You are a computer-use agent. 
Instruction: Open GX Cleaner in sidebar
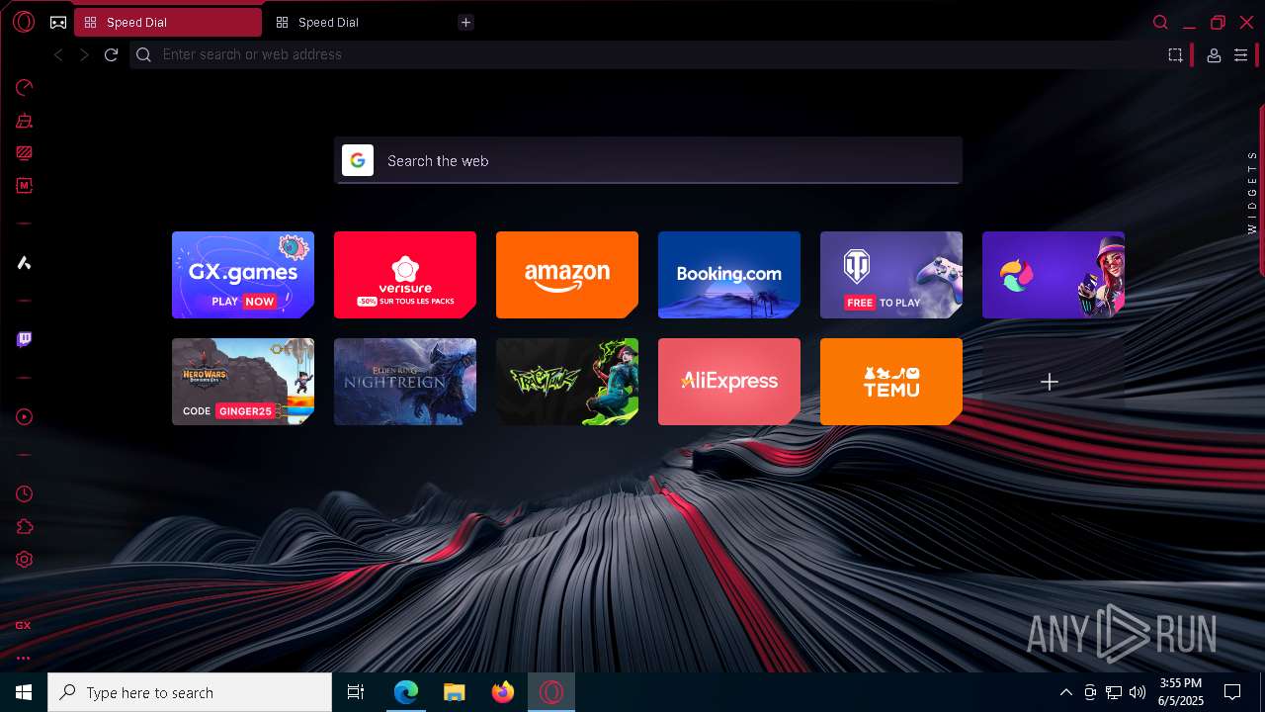25,121
